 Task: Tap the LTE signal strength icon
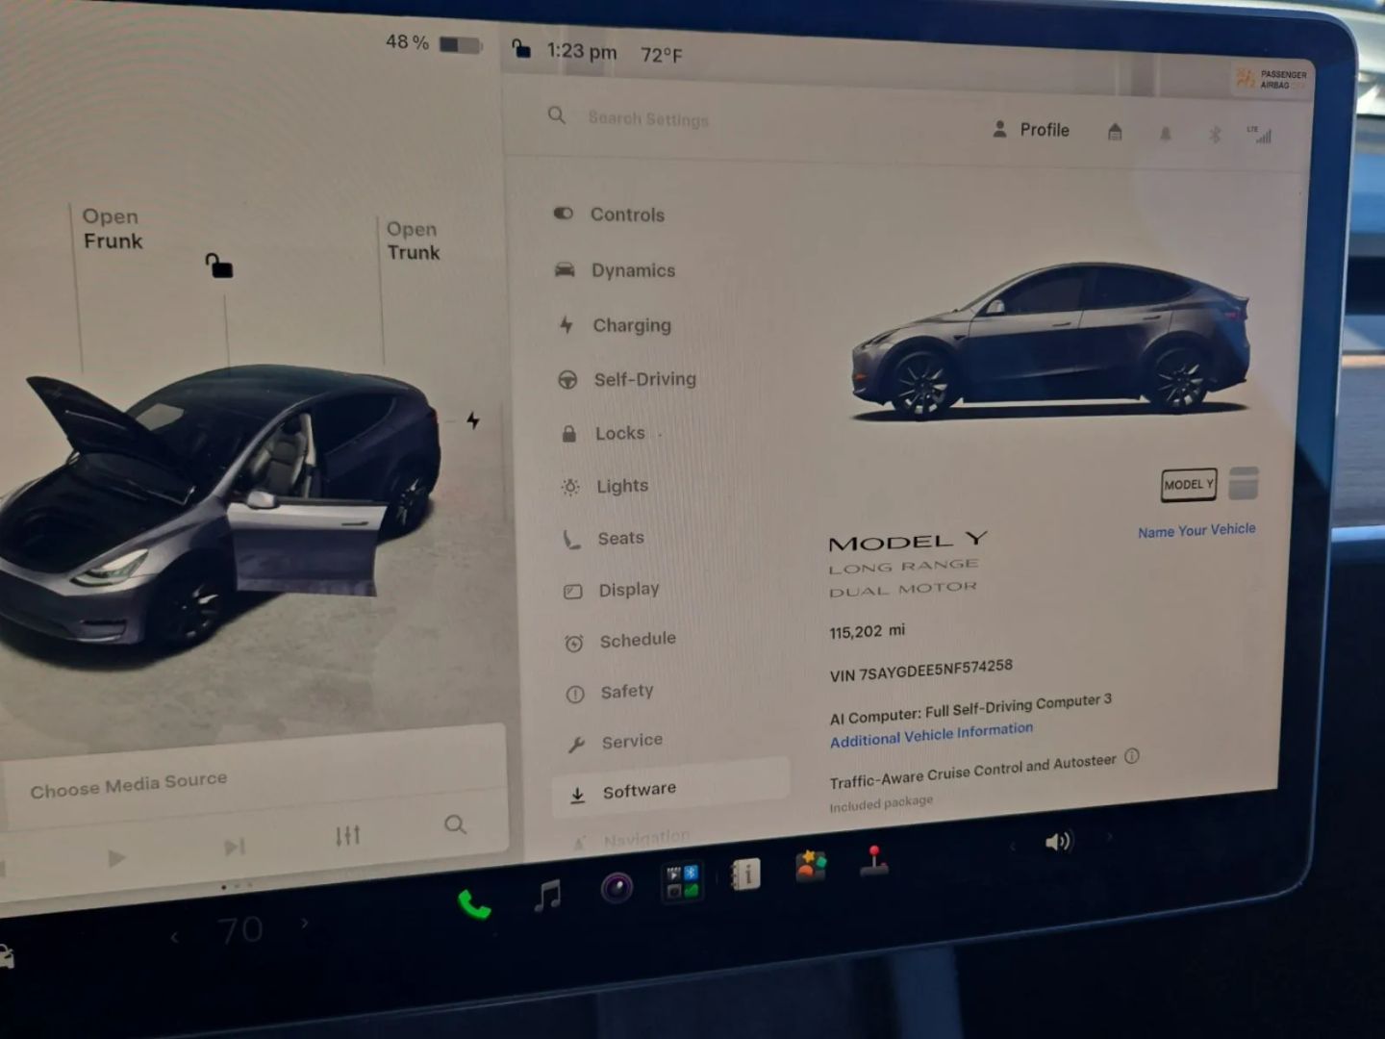click(x=1260, y=135)
